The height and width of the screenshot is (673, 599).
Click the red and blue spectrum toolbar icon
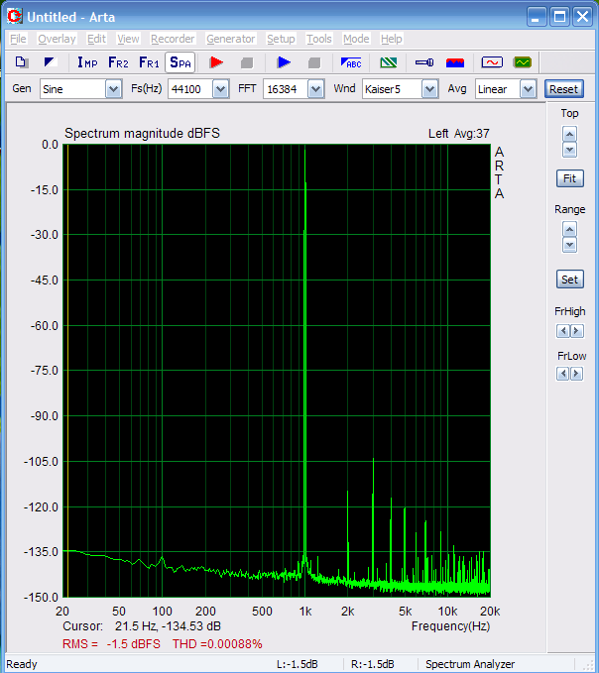tap(455, 62)
